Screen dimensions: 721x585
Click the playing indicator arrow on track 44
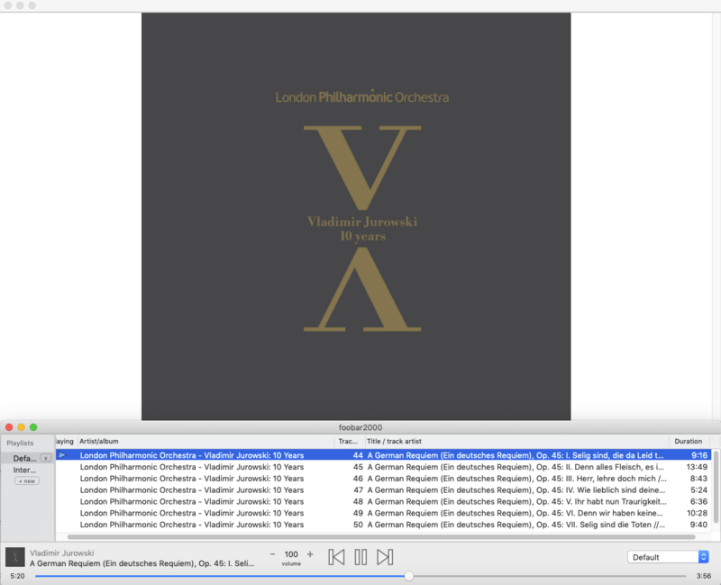pyautogui.click(x=62, y=455)
